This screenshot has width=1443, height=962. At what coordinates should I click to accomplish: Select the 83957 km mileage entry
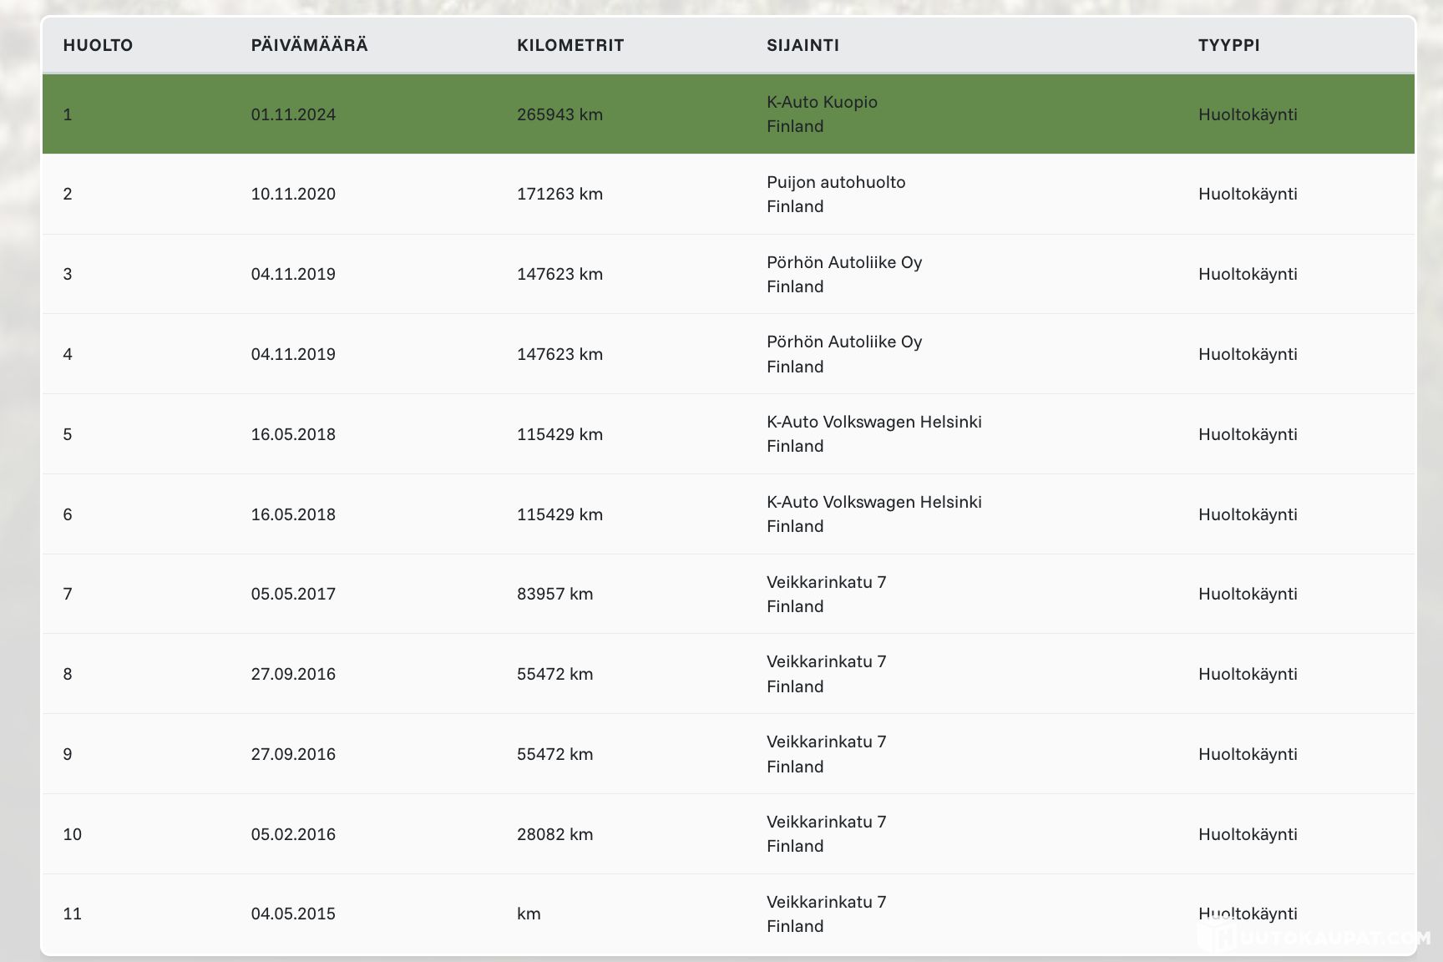[x=554, y=594]
